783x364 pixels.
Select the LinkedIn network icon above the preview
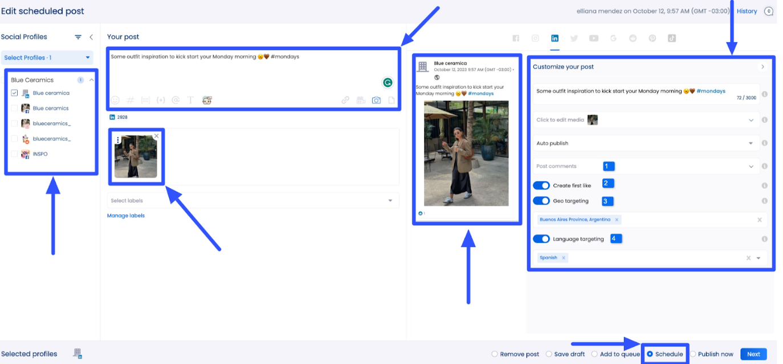[x=554, y=38]
